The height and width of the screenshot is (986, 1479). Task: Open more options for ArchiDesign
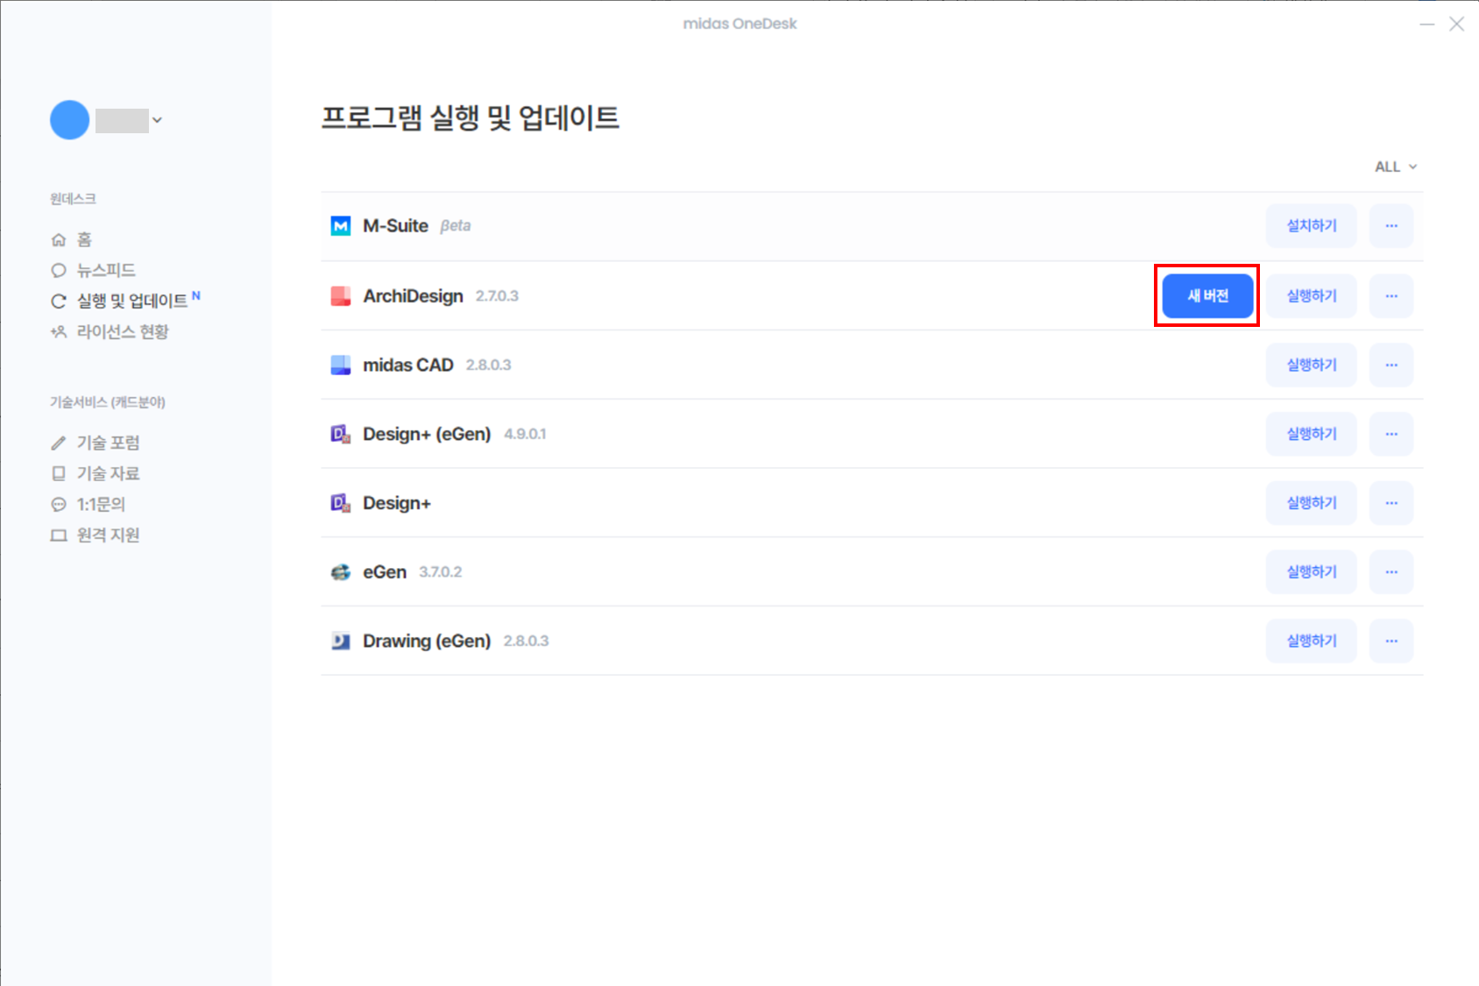coord(1391,296)
